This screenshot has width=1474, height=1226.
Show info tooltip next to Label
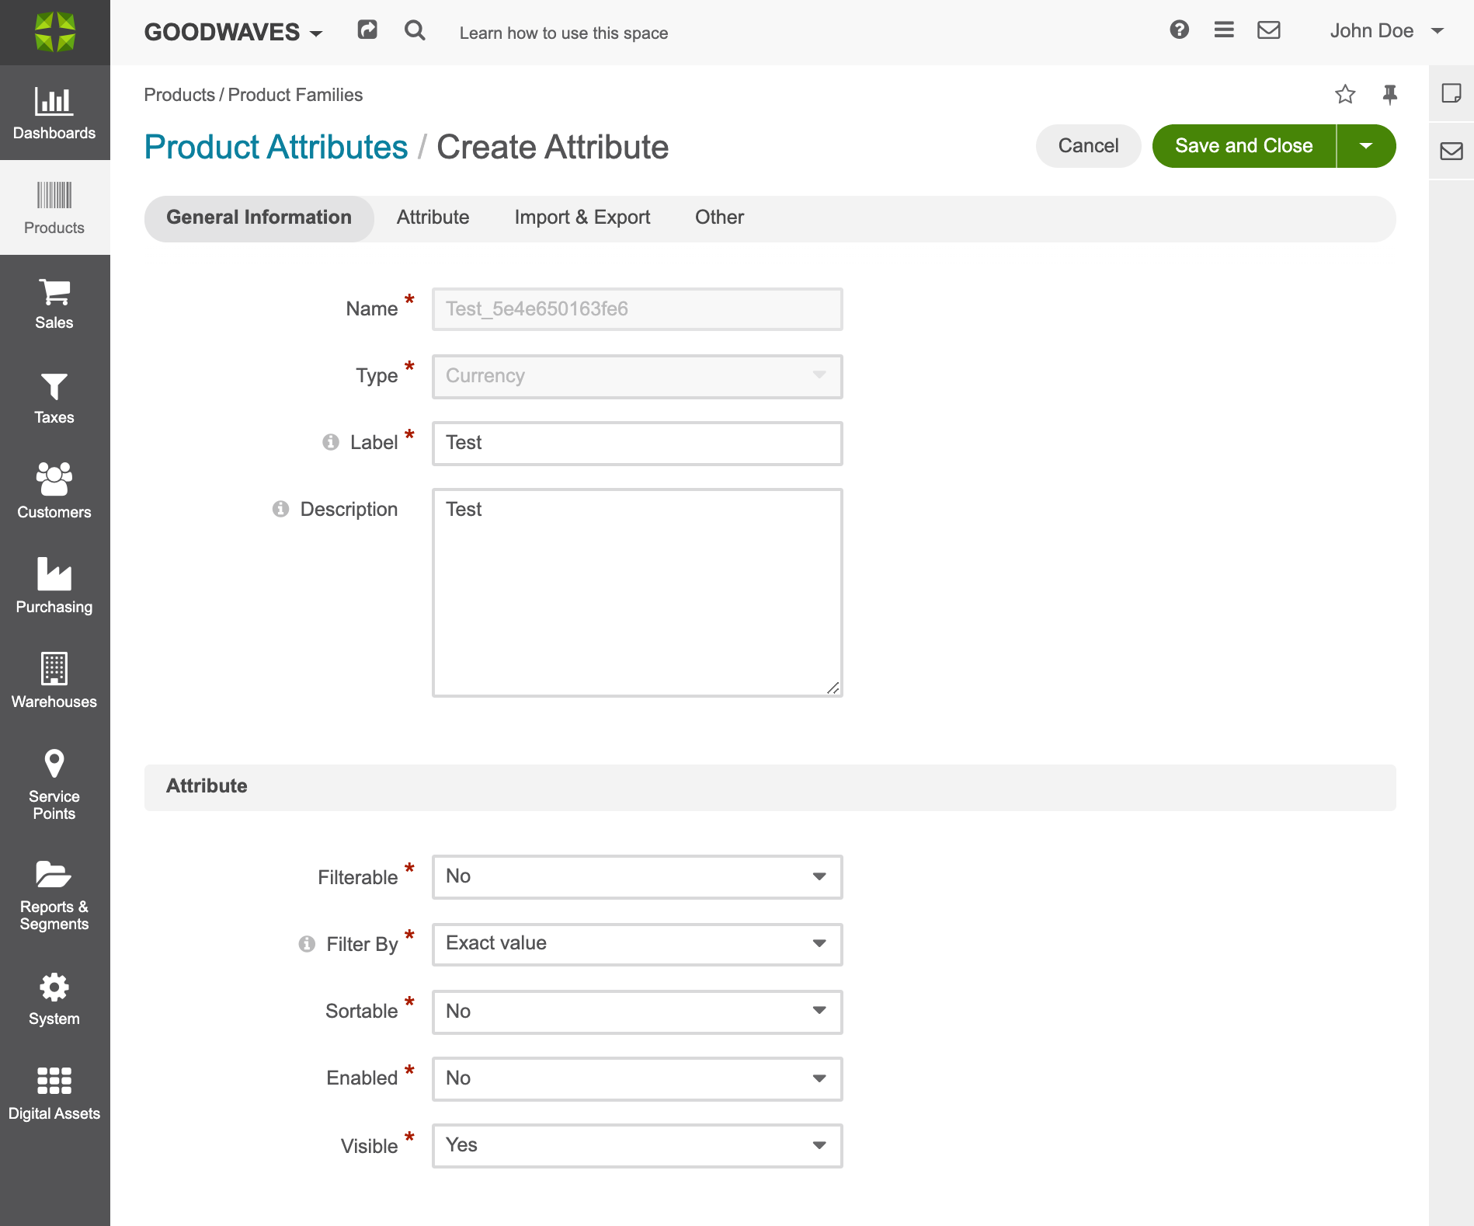[331, 442]
